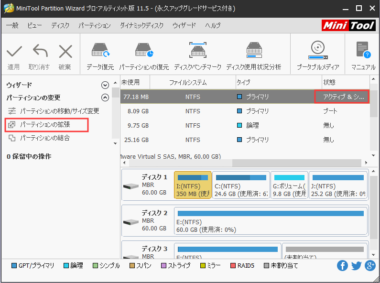
Task: Select the 9.75 GB 論理 partition row
Action: click(245, 126)
